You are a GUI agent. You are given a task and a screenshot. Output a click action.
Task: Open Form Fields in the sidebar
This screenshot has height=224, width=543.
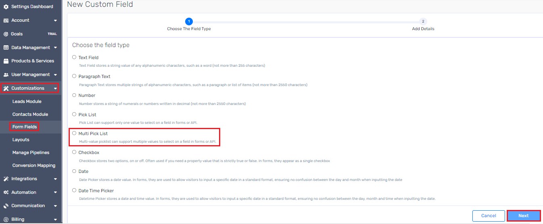click(x=25, y=127)
